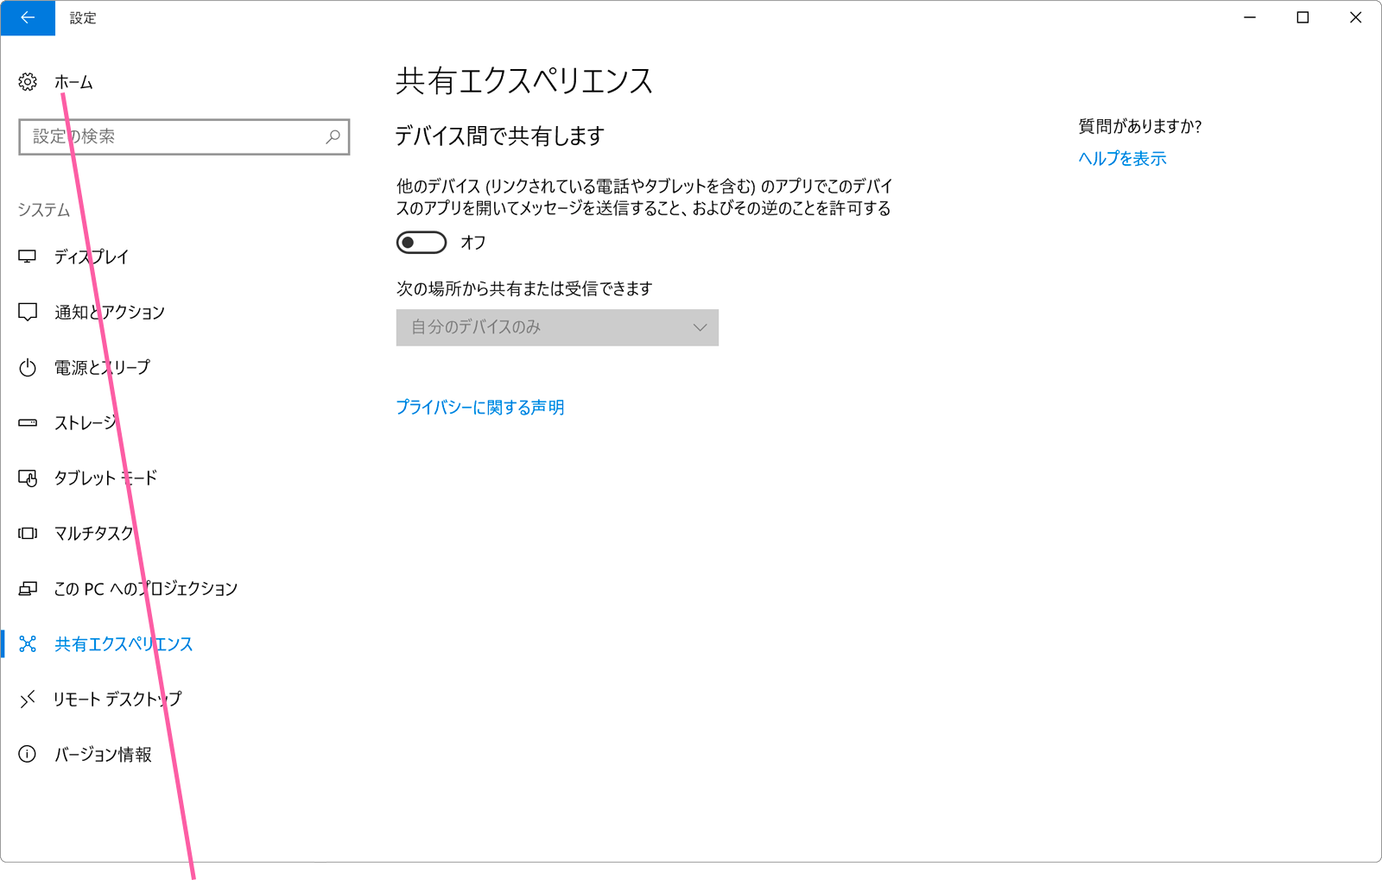
Task: Click the ヘルプを表示 link
Action: click(1122, 159)
